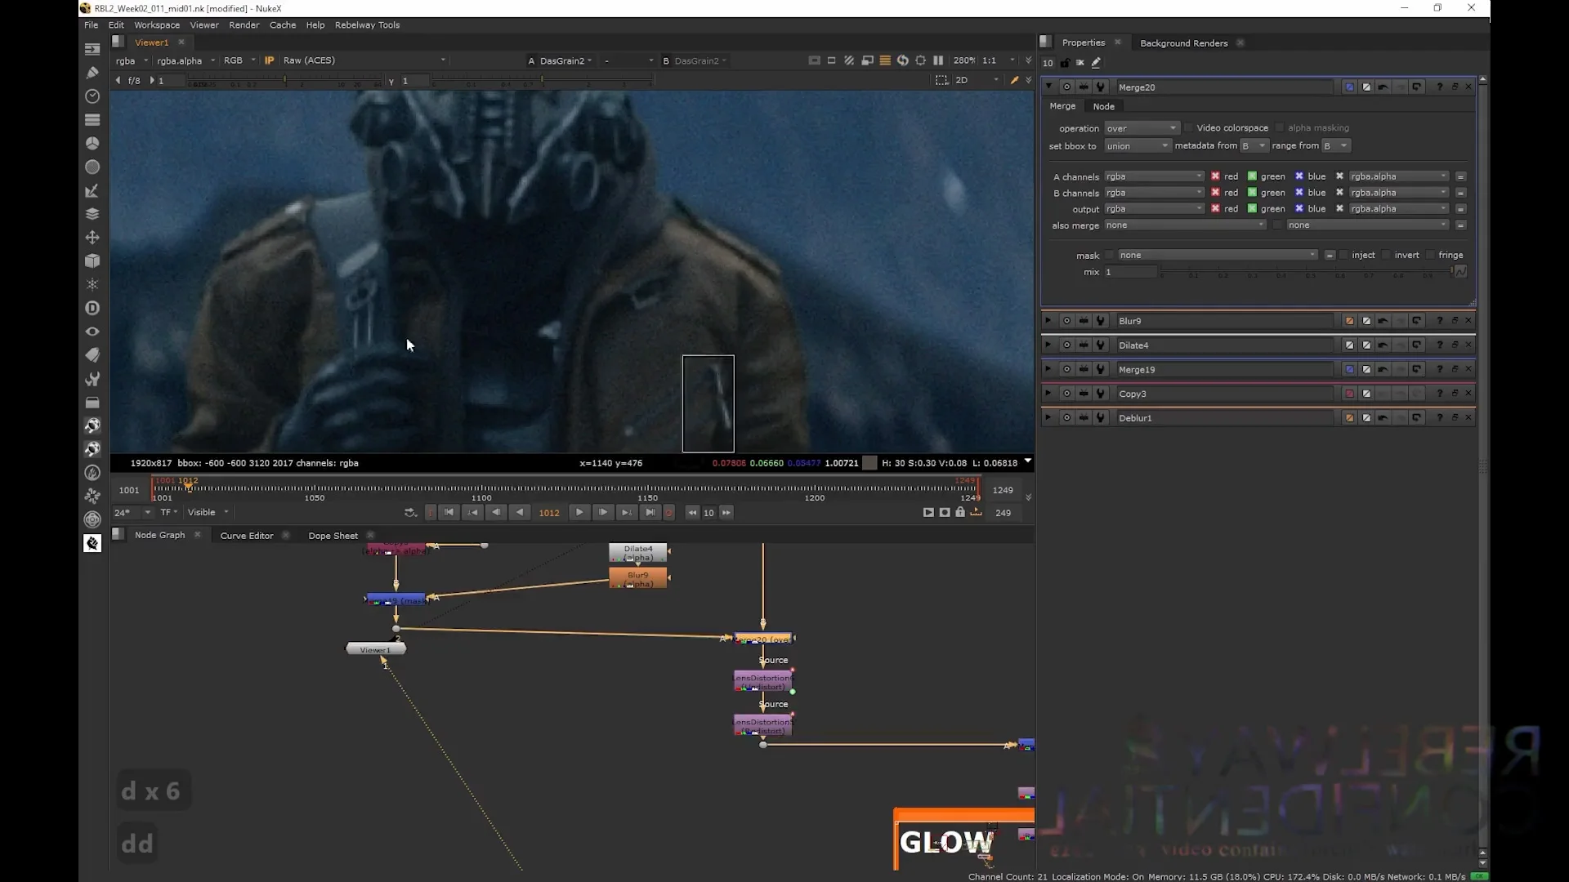Open the Color nodes toolbar menu
The height and width of the screenshot is (882, 1569).
coord(92,143)
